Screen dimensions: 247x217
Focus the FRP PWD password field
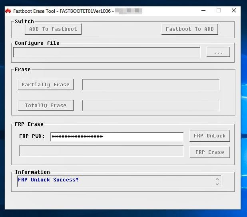[117, 137]
